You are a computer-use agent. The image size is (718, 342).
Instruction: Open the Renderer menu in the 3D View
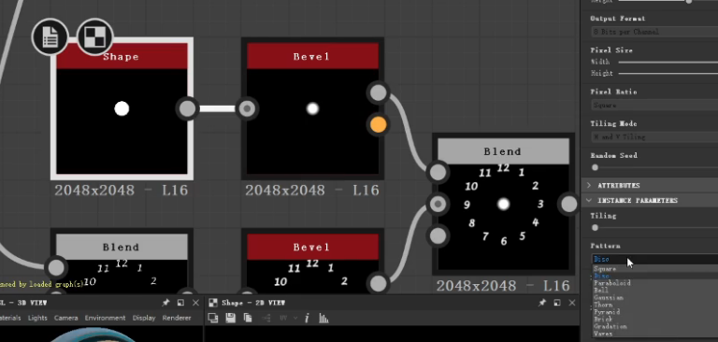point(177,318)
